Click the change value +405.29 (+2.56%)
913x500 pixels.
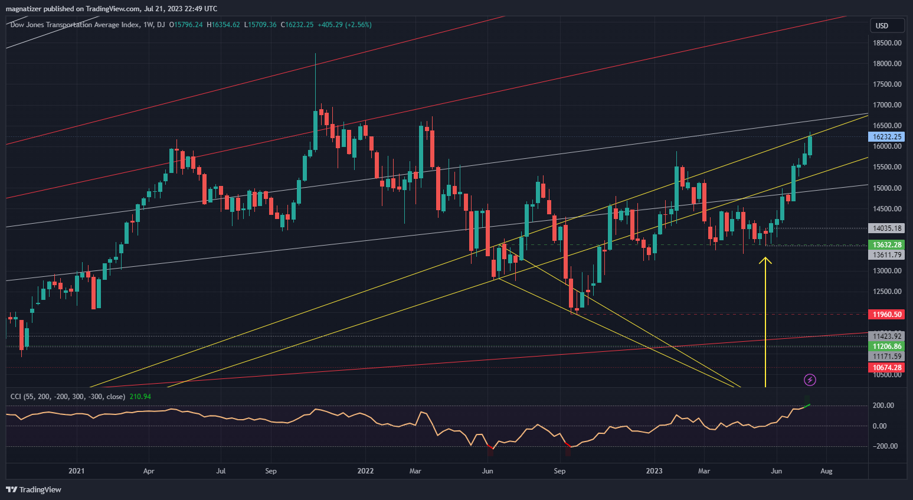click(345, 25)
